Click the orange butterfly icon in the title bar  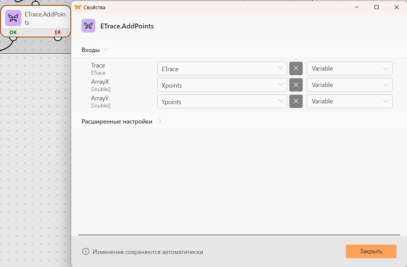[x=78, y=7]
